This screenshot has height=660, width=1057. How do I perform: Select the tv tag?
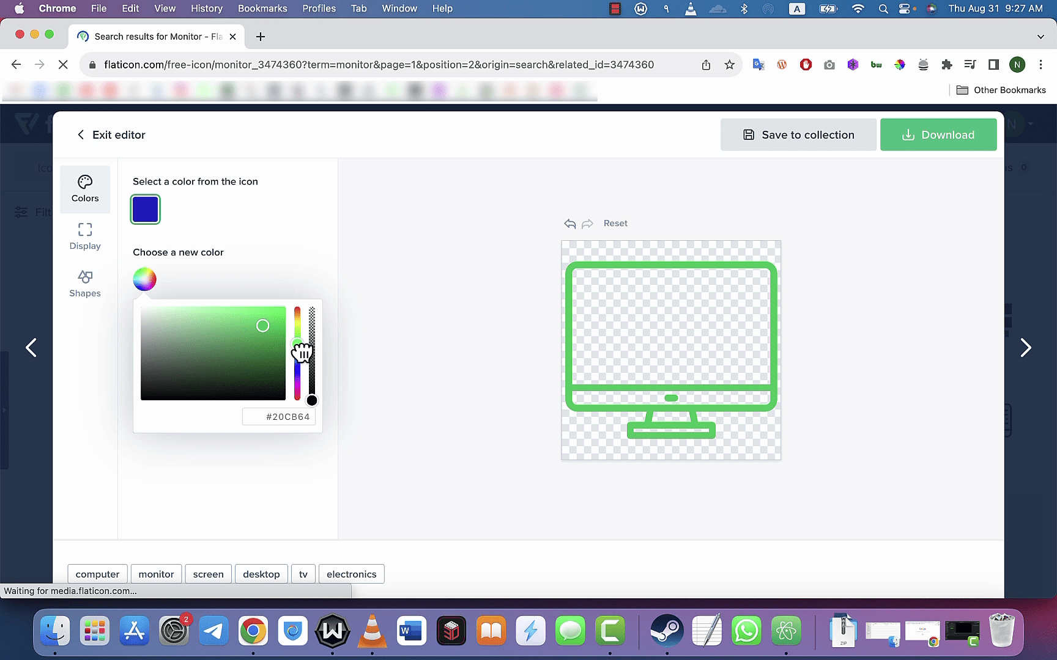pos(303,574)
